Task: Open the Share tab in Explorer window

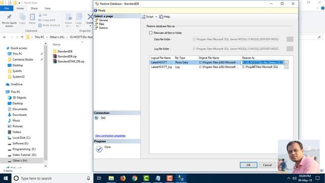Action: pos(34,8)
